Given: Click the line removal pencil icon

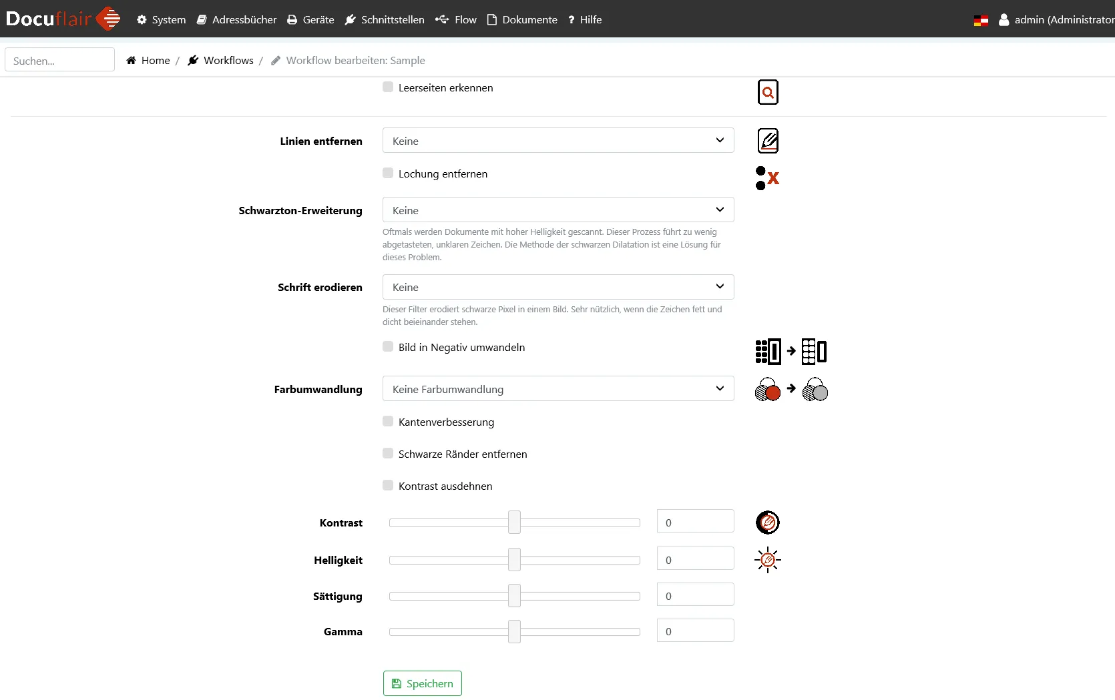Looking at the screenshot, I should coord(768,141).
